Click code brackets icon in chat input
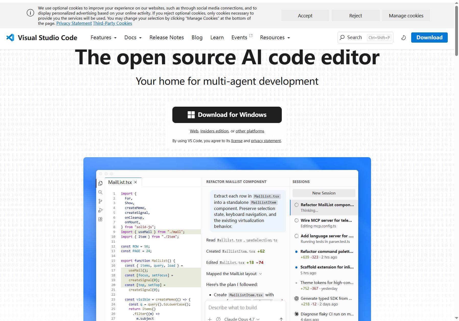Screen dimensions: 459x321 (218, 319)
